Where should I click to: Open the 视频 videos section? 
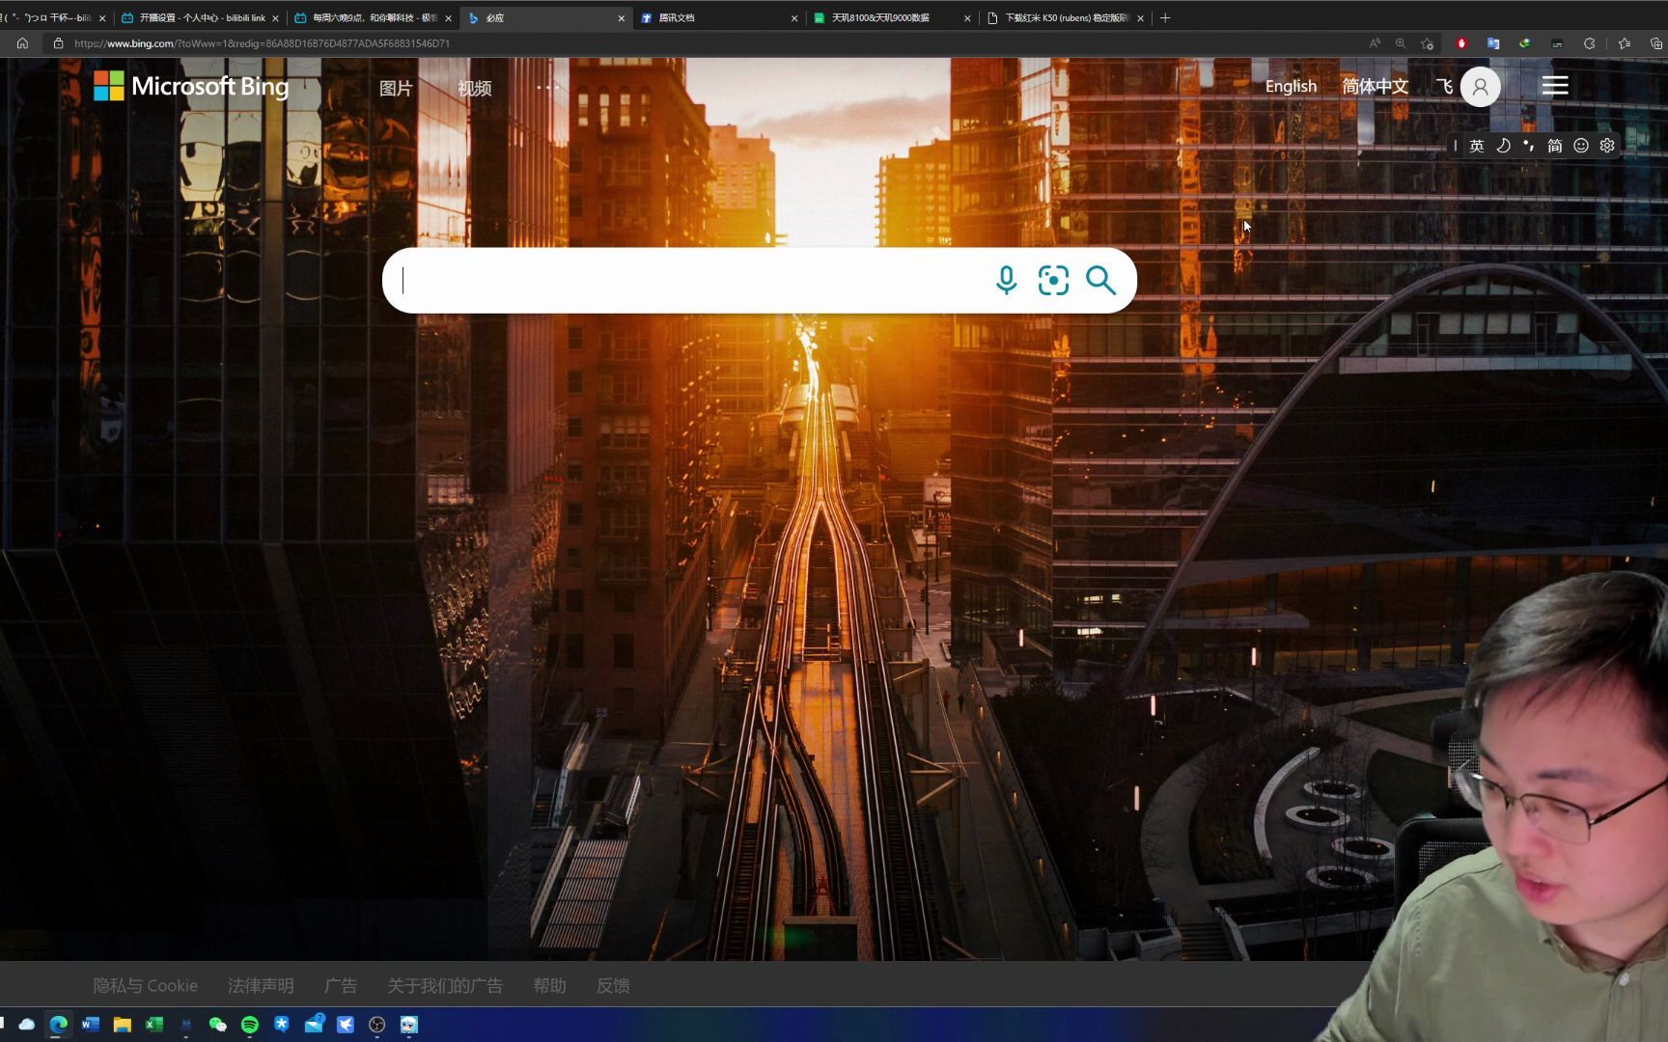point(474,88)
